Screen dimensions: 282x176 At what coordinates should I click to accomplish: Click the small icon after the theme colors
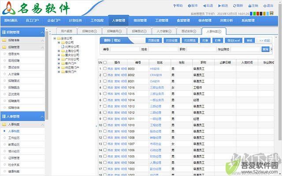271,13
